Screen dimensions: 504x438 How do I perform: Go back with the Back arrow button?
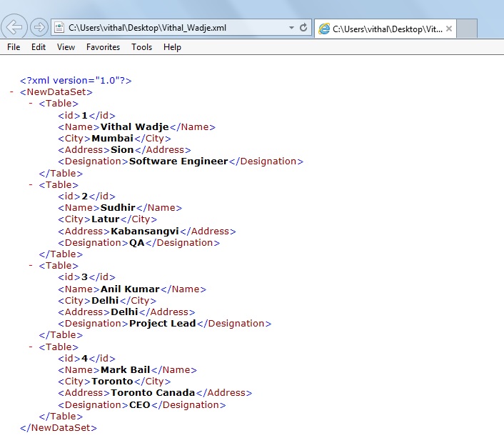pyautogui.click(x=14, y=26)
